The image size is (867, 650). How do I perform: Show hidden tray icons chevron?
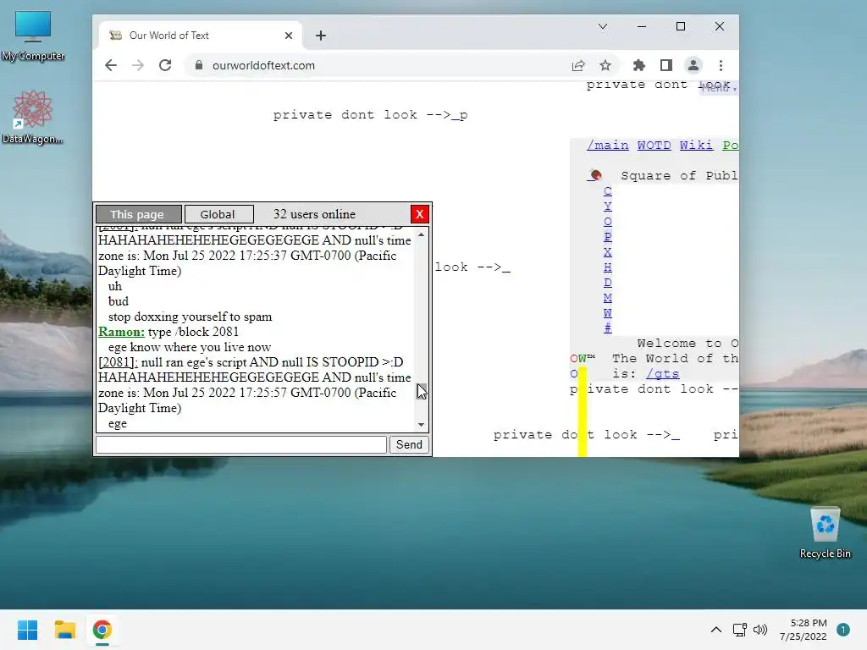716,630
